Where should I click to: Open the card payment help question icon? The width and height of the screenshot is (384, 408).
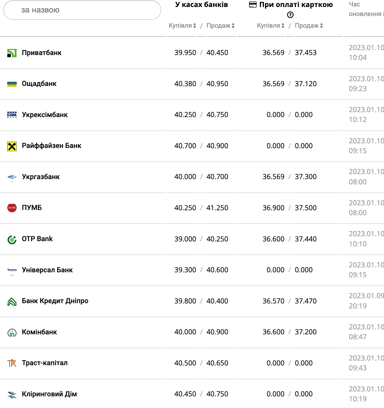[x=290, y=15]
